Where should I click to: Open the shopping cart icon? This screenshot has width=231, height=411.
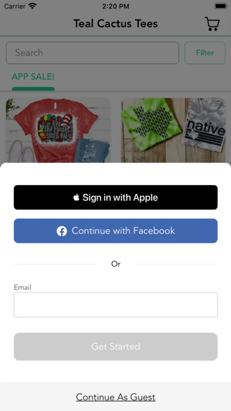click(x=212, y=24)
